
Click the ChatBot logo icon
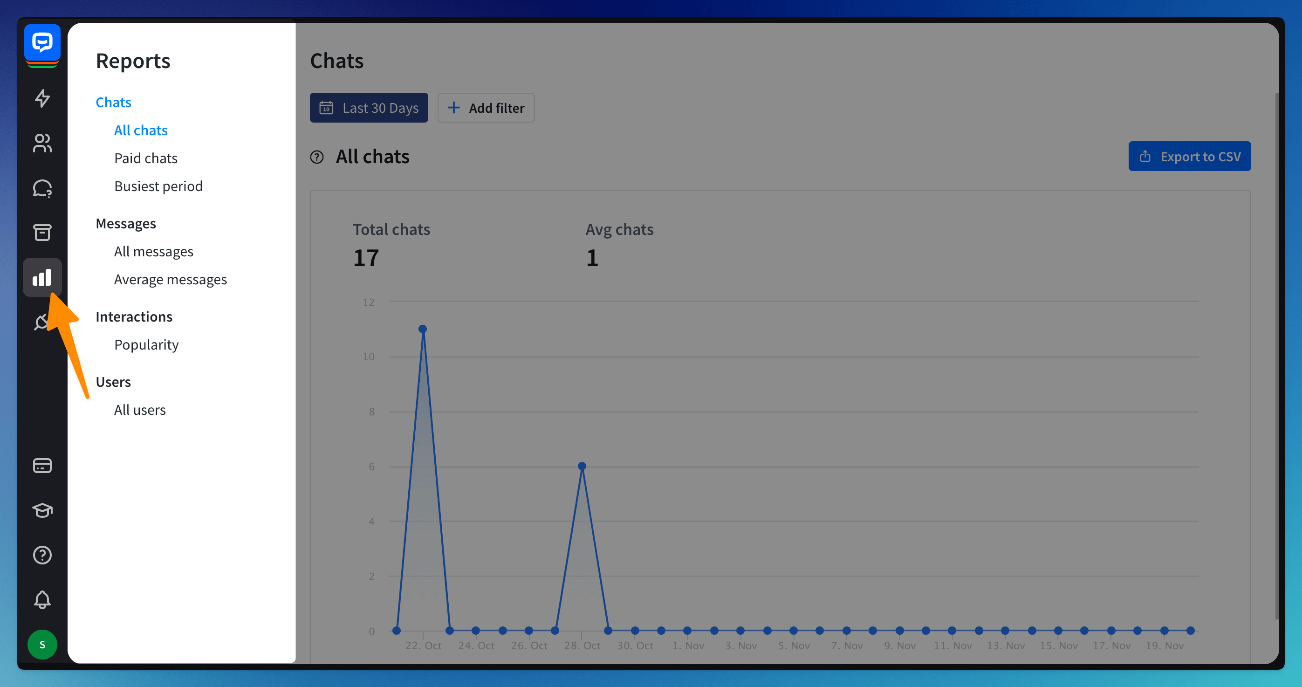[x=42, y=43]
